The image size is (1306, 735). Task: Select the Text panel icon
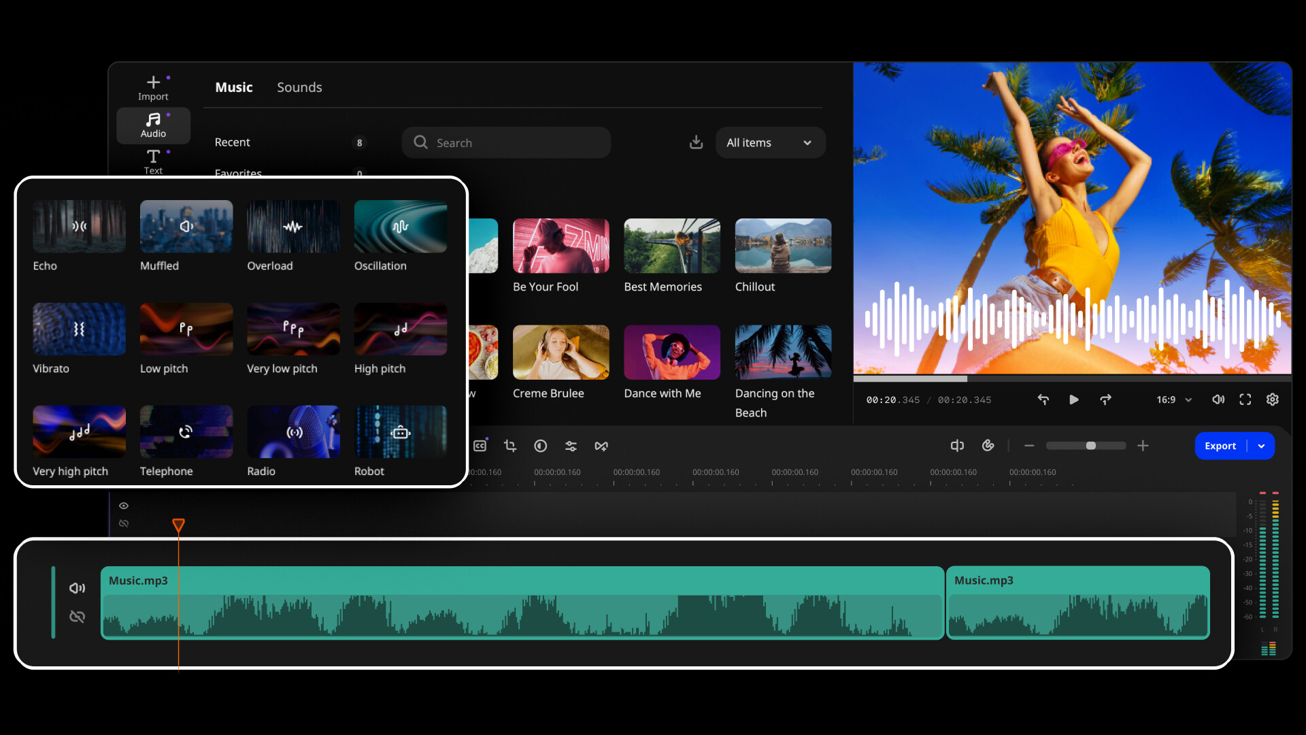[153, 161]
